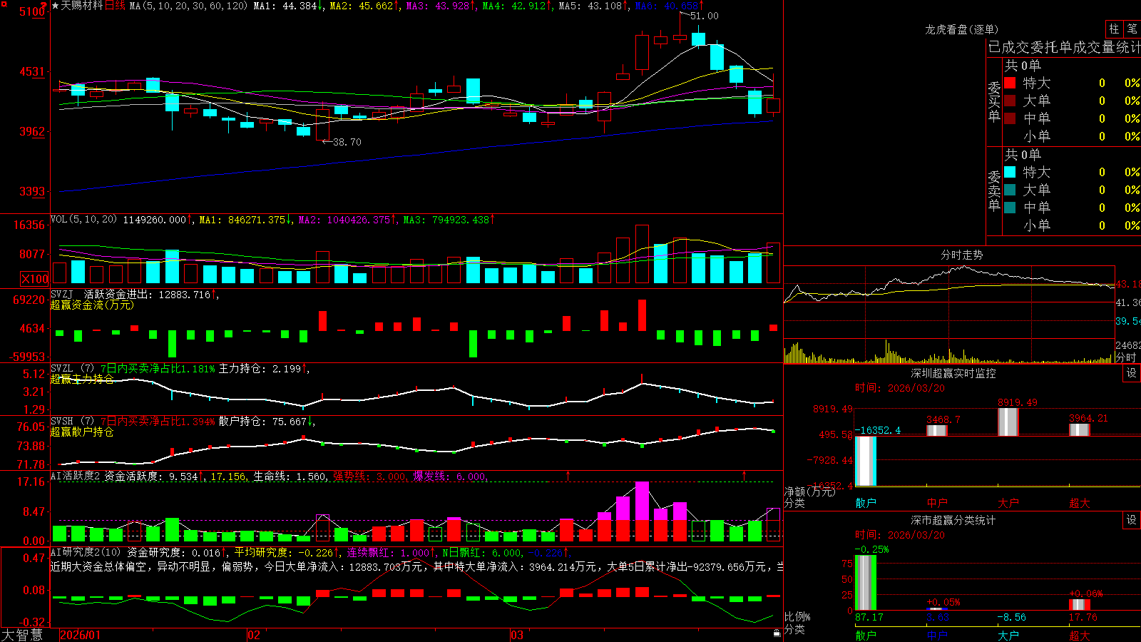The width and height of the screenshot is (1141, 642).
Task: Click the 分时走势 panel title
Action: click(x=961, y=255)
